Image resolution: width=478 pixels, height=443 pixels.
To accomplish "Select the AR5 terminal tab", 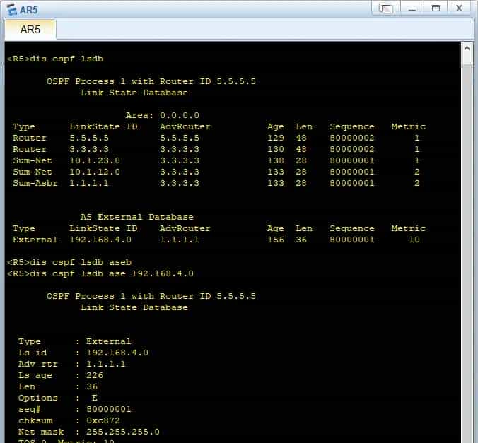I will pos(30,30).
